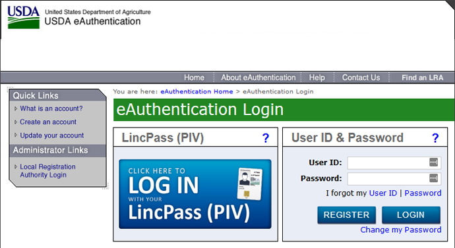Click arrow bullet beside What is an account
This screenshot has width=455, height=248.
pos(16,109)
